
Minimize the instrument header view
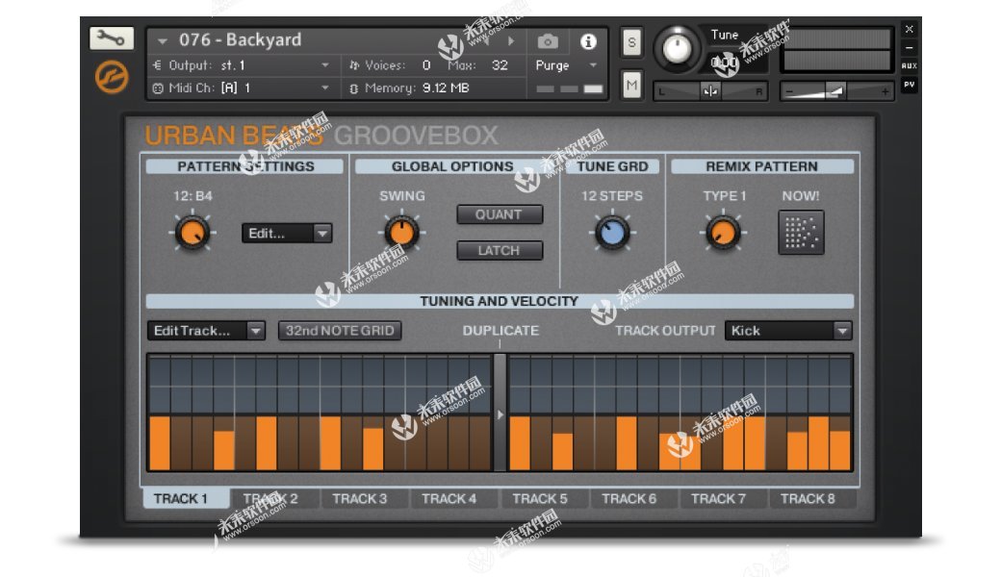(909, 48)
